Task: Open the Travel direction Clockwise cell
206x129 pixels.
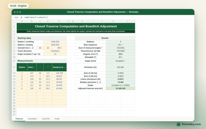Action: (55, 51)
